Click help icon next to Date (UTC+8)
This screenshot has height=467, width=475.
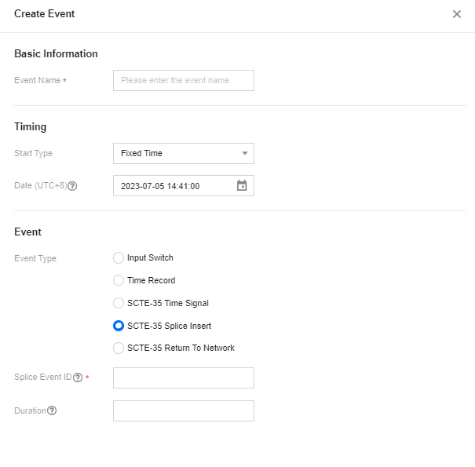[72, 187]
